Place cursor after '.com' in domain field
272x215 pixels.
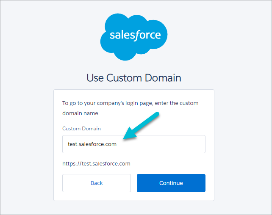[x=117, y=144]
